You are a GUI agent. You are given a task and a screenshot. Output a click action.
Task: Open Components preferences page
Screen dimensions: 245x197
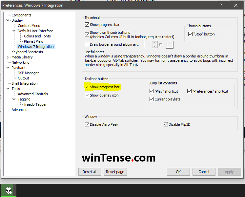click(x=21, y=15)
